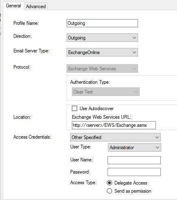Click the Access Type label
The image size is (177, 200).
click(83, 183)
